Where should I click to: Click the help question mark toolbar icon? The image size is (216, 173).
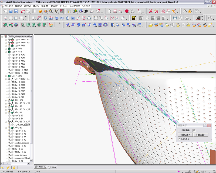[x=99, y=11]
